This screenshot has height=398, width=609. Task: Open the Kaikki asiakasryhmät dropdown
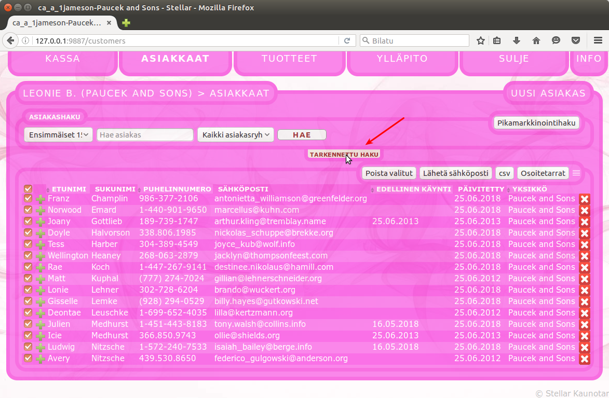[235, 135]
